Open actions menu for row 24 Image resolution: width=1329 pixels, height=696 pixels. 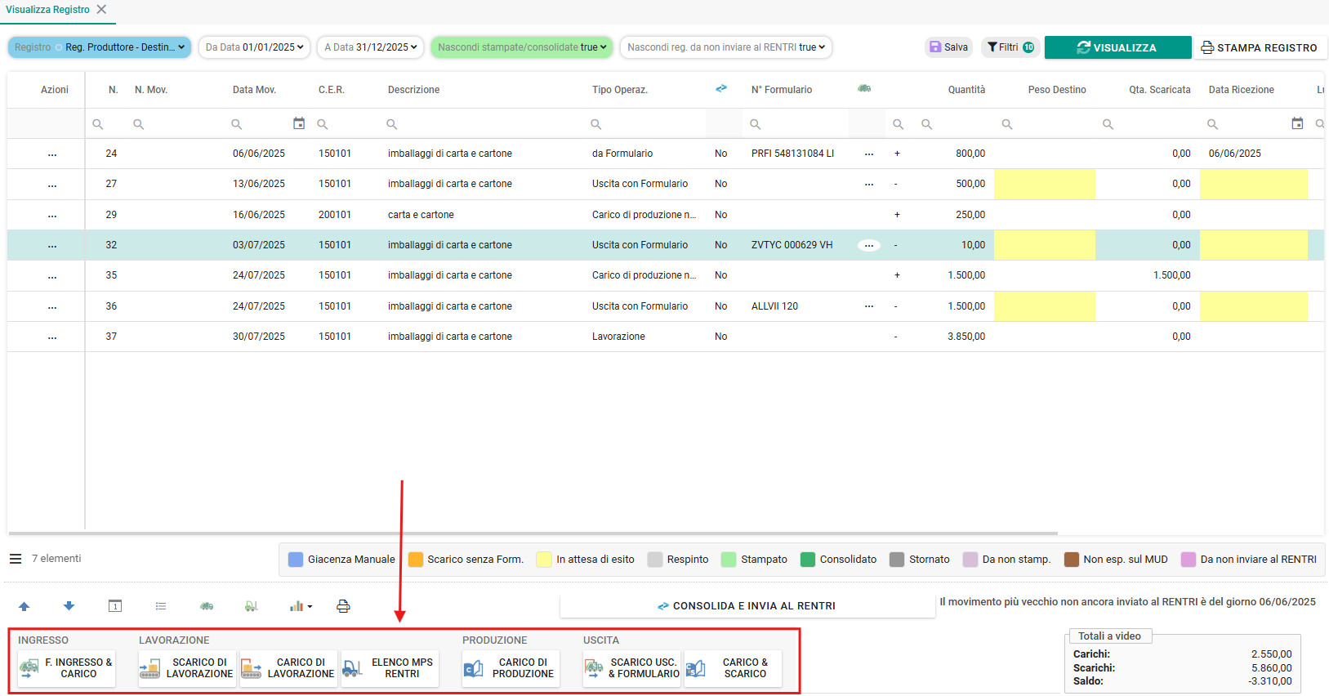52,154
